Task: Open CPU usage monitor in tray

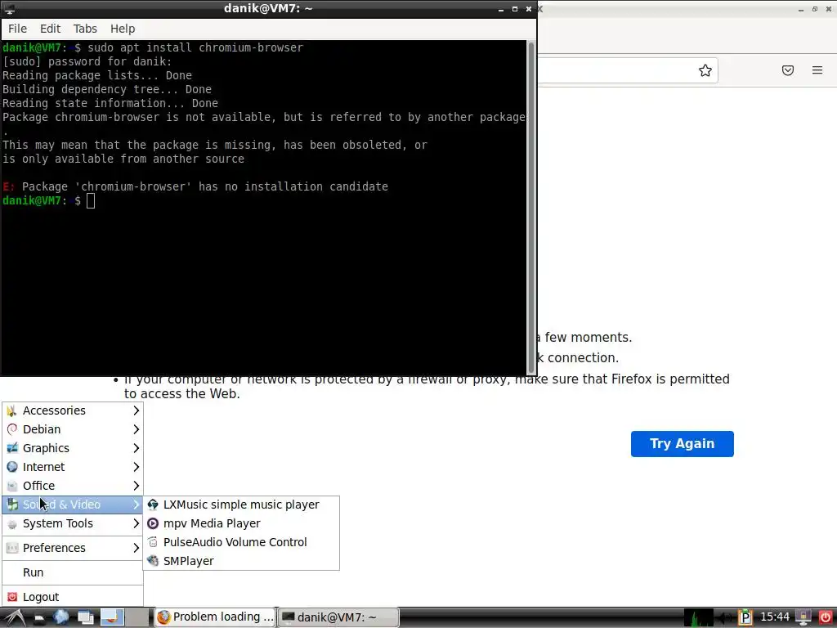Action: pyautogui.click(x=698, y=618)
